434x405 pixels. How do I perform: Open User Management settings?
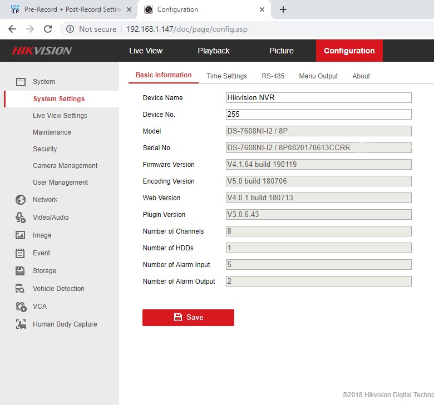pyautogui.click(x=60, y=182)
